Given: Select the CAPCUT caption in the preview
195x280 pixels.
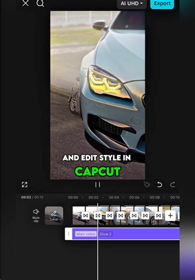Looking at the screenshot, I should coord(97,171).
